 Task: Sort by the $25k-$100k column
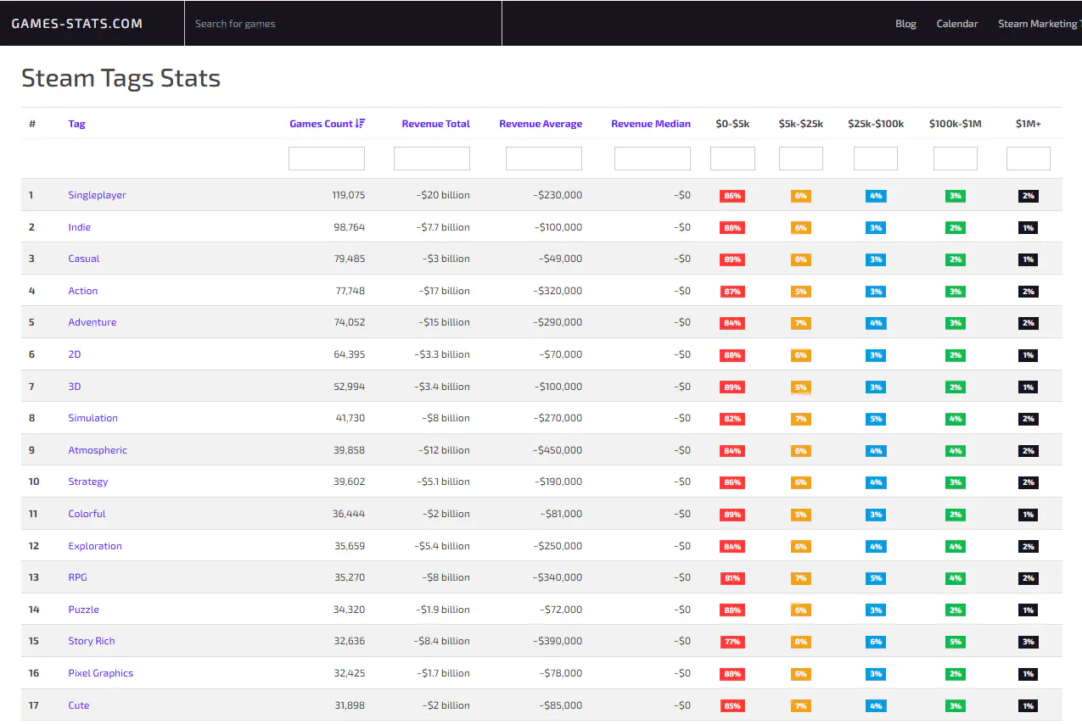pos(876,124)
